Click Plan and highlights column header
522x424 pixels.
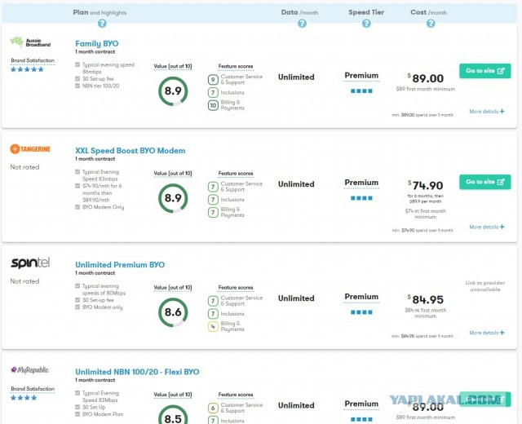(100, 12)
